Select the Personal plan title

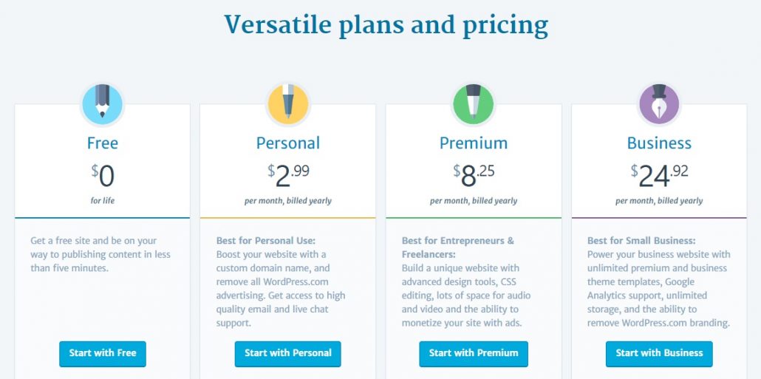[x=287, y=143]
